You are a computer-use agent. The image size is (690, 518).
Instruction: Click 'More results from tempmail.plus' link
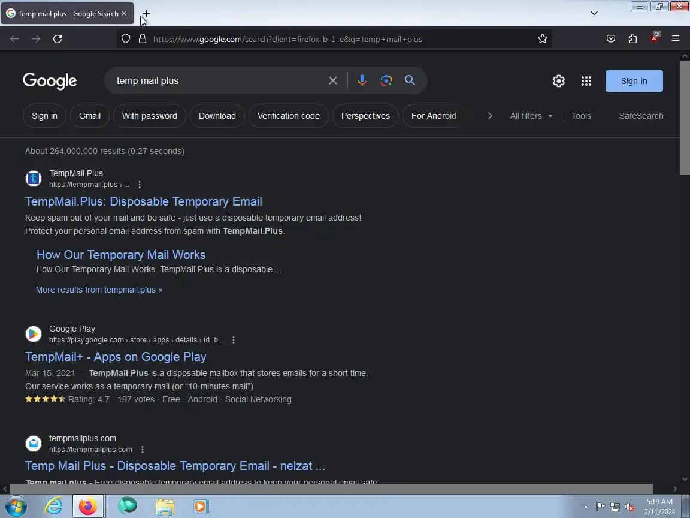click(99, 290)
